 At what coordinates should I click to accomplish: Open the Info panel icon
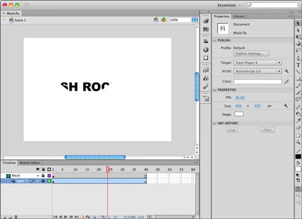(x=205, y=50)
